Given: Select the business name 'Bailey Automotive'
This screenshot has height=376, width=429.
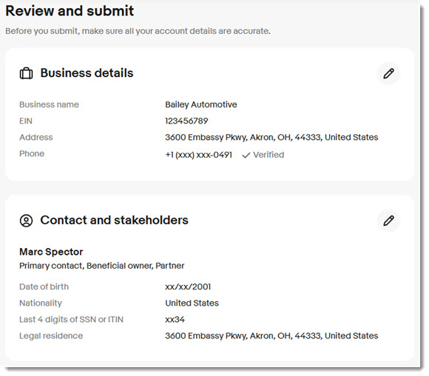Looking at the screenshot, I should (201, 104).
